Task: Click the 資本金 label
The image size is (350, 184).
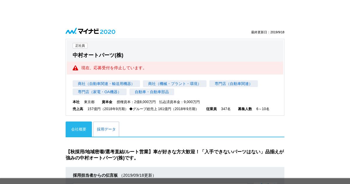Action: tap(107, 102)
